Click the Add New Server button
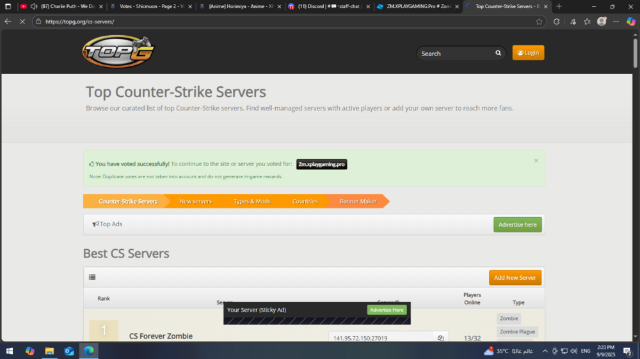The height and width of the screenshot is (359, 640). 515,277
